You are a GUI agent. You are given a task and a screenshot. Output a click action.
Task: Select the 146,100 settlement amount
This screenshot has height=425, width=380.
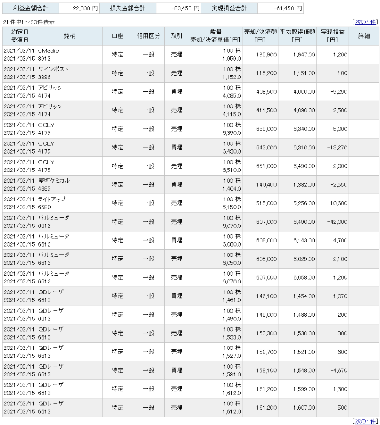[266, 296]
